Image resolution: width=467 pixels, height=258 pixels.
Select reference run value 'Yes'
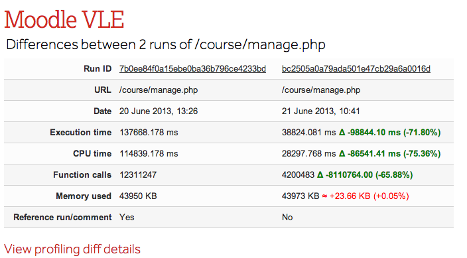[x=127, y=217]
